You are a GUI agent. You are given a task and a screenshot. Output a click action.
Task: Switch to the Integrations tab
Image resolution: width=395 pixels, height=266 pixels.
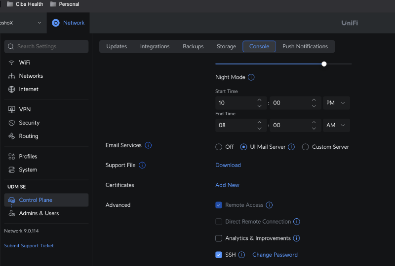pos(155,46)
